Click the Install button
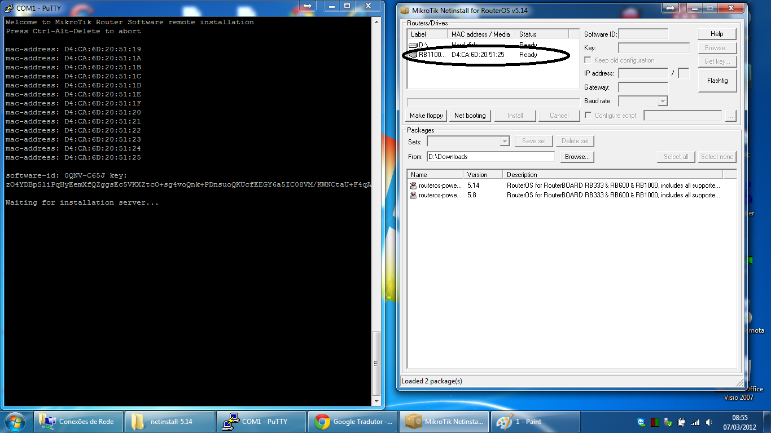771x433 pixels. 515,116
